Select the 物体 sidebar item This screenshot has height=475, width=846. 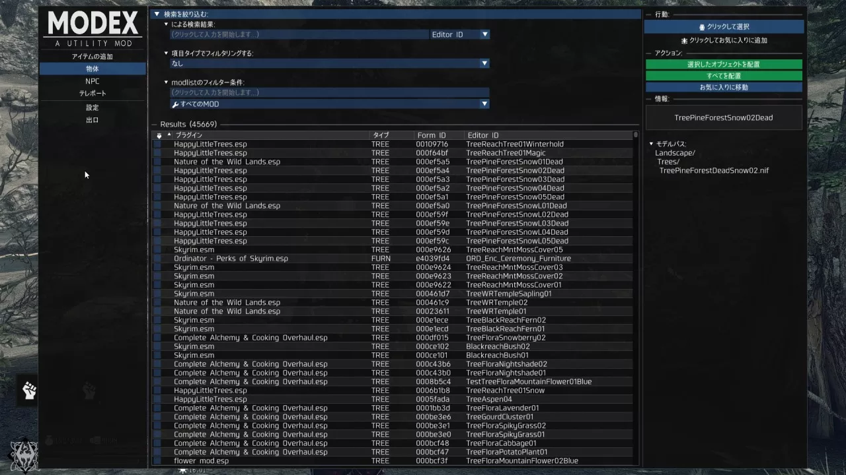(x=93, y=69)
